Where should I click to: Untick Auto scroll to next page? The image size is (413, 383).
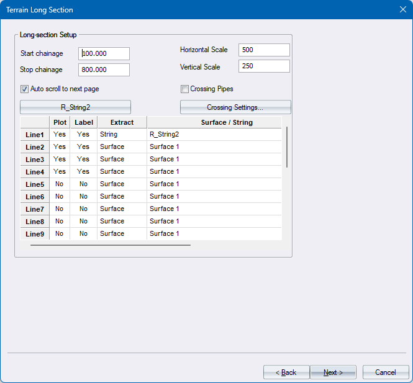pyautogui.click(x=25, y=89)
